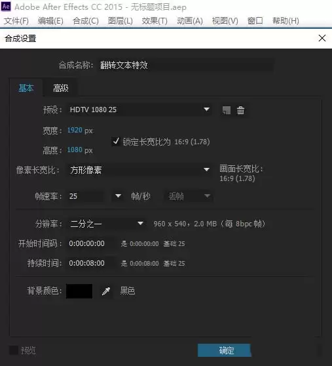Click the trash delete preset icon

pyautogui.click(x=241, y=110)
